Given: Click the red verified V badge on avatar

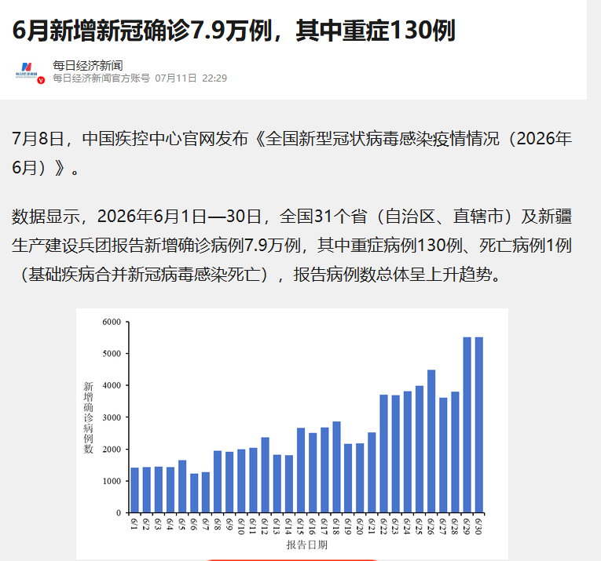Looking at the screenshot, I should pyautogui.click(x=41, y=80).
